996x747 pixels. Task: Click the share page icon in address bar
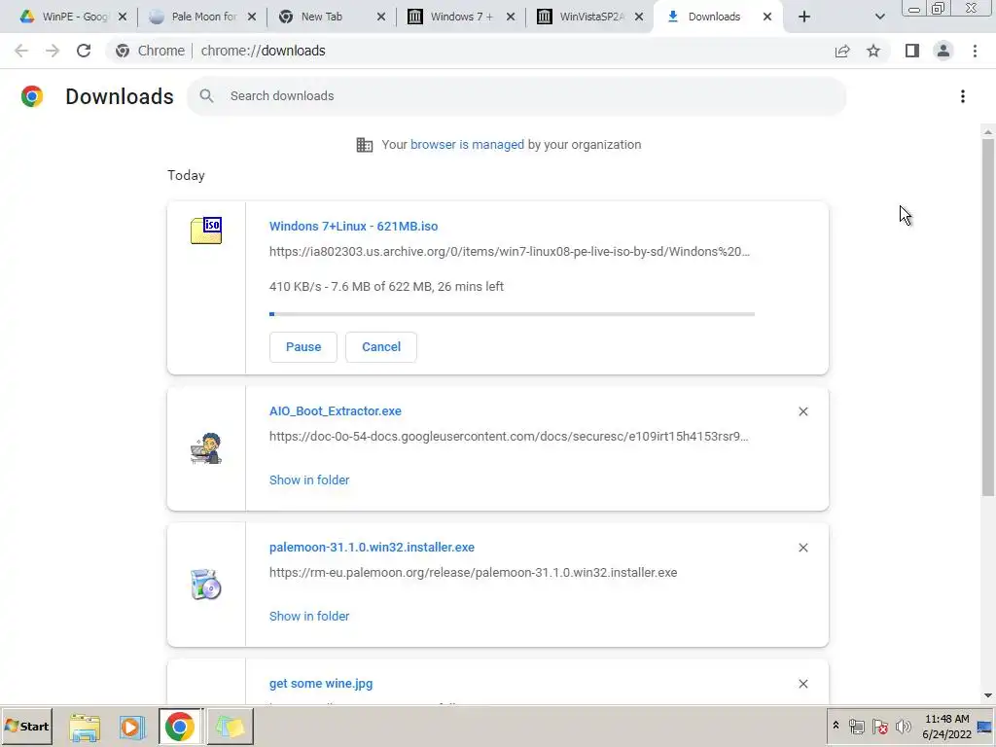click(x=842, y=51)
